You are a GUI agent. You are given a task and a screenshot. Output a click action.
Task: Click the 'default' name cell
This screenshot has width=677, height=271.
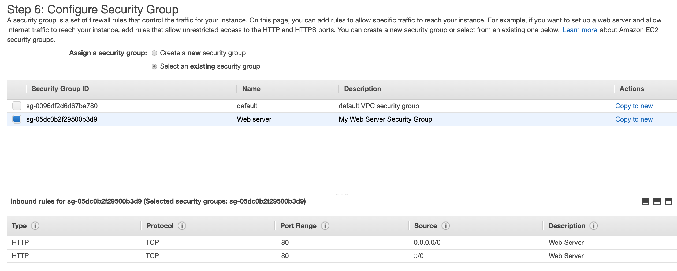tap(247, 106)
